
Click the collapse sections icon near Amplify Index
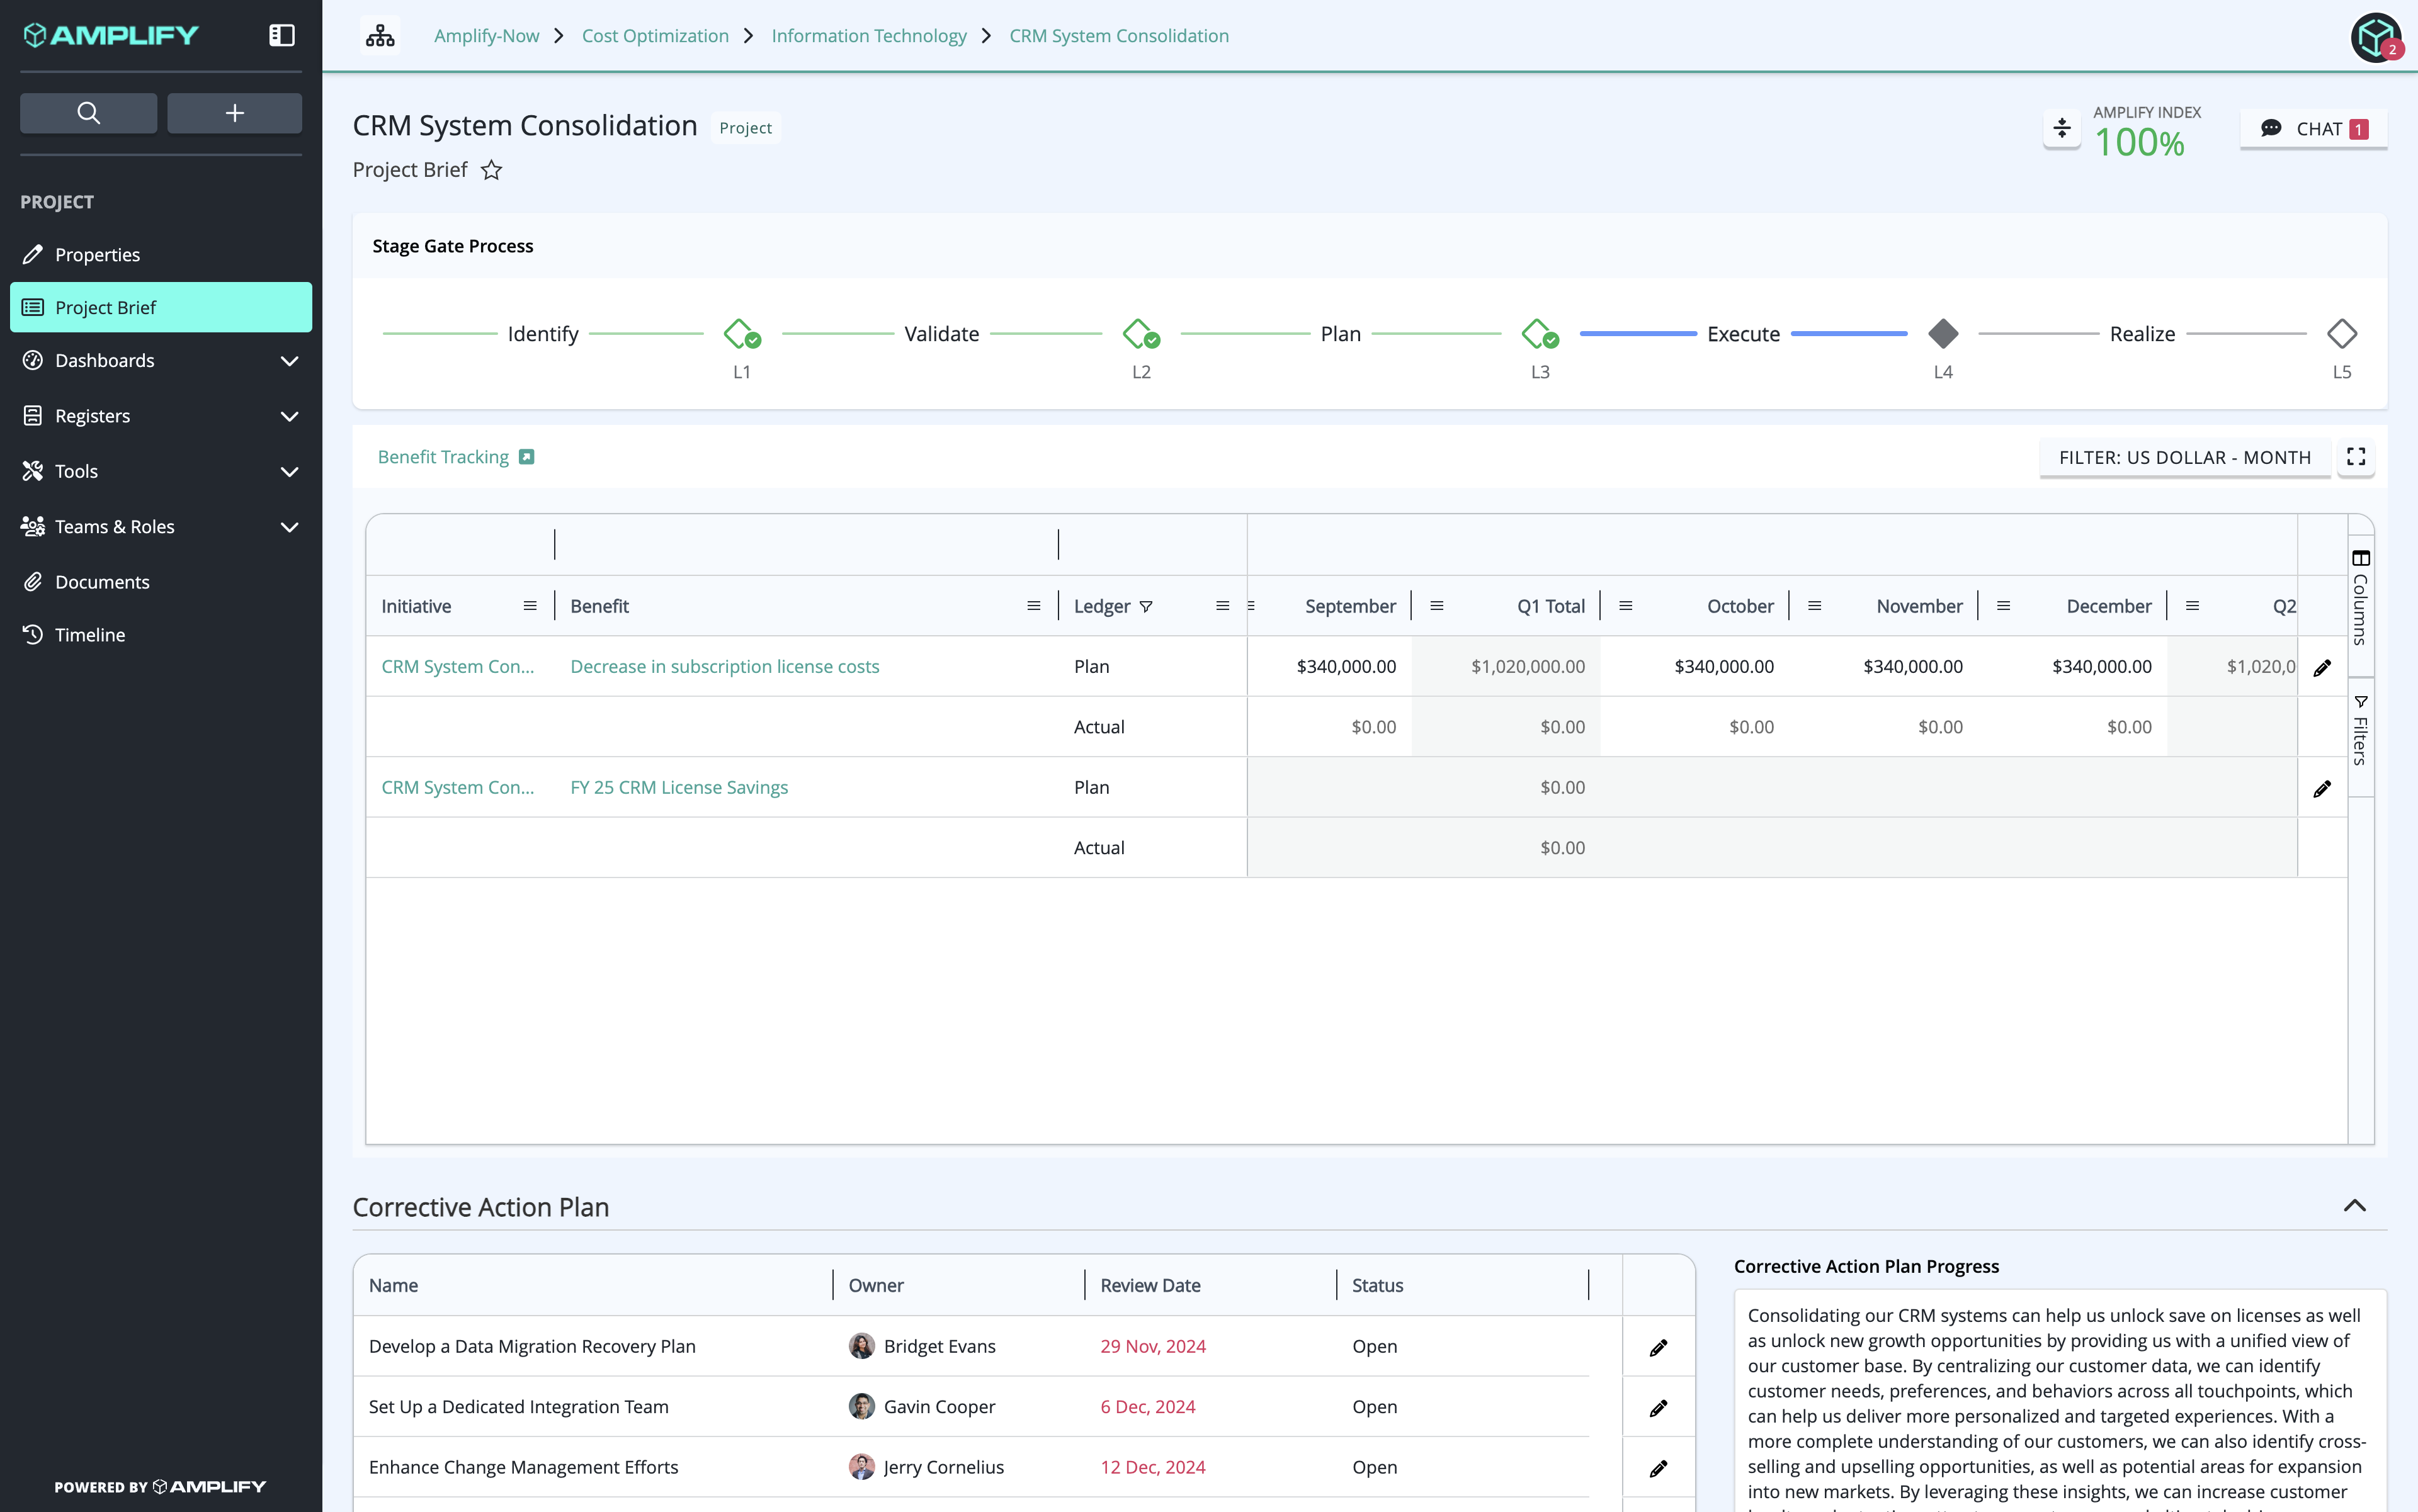[x=2062, y=128]
